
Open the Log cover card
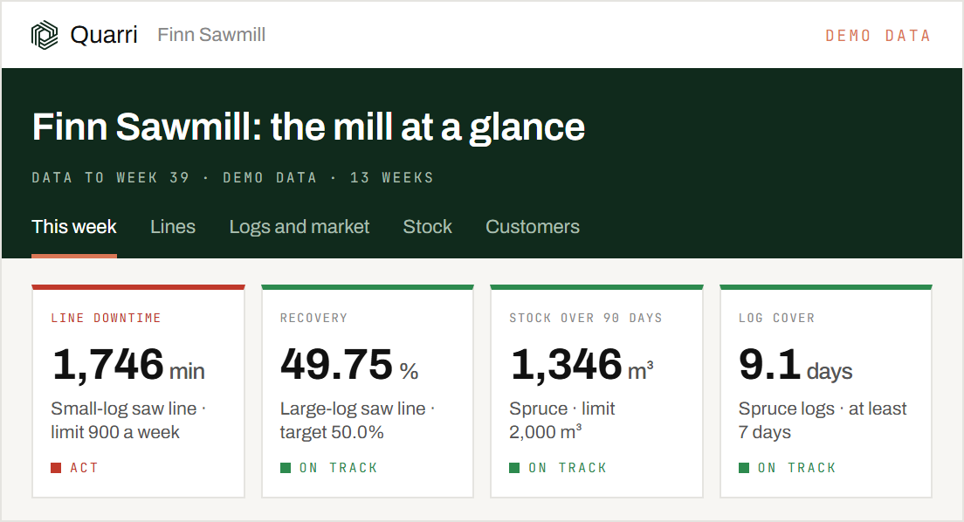(826, 391)
